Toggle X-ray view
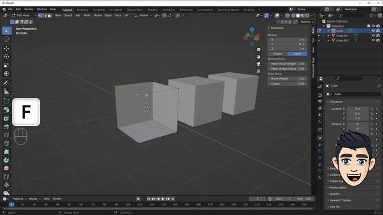 288,16
